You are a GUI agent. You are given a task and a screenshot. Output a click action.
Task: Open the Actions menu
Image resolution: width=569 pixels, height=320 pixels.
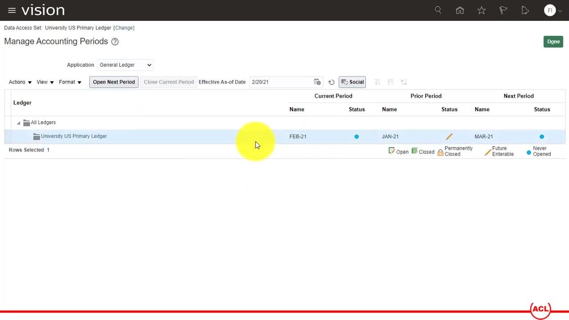[x=20, y=82]
